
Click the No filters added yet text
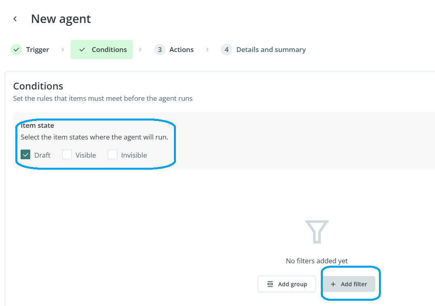(317, 261)
